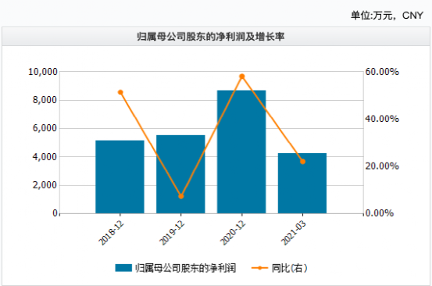Select the 2018-12 growth rate data point
The width and height of the screenshot is (432, 286).
coord(120,92)
